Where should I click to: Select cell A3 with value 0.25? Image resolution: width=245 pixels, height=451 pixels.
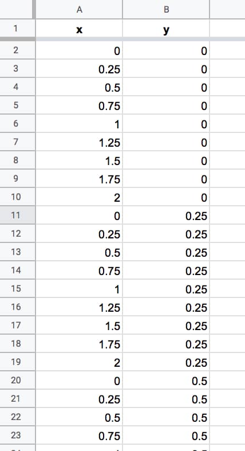pyautogui.click(x=79, y=69)
